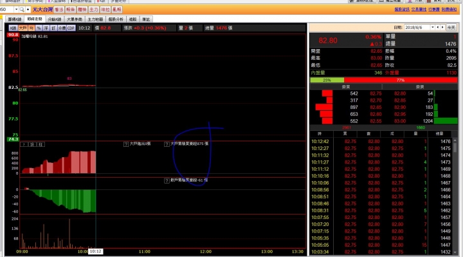Toggle the K線 chart type button
This screenshot has height=257, width=463.
pos(13,28)
